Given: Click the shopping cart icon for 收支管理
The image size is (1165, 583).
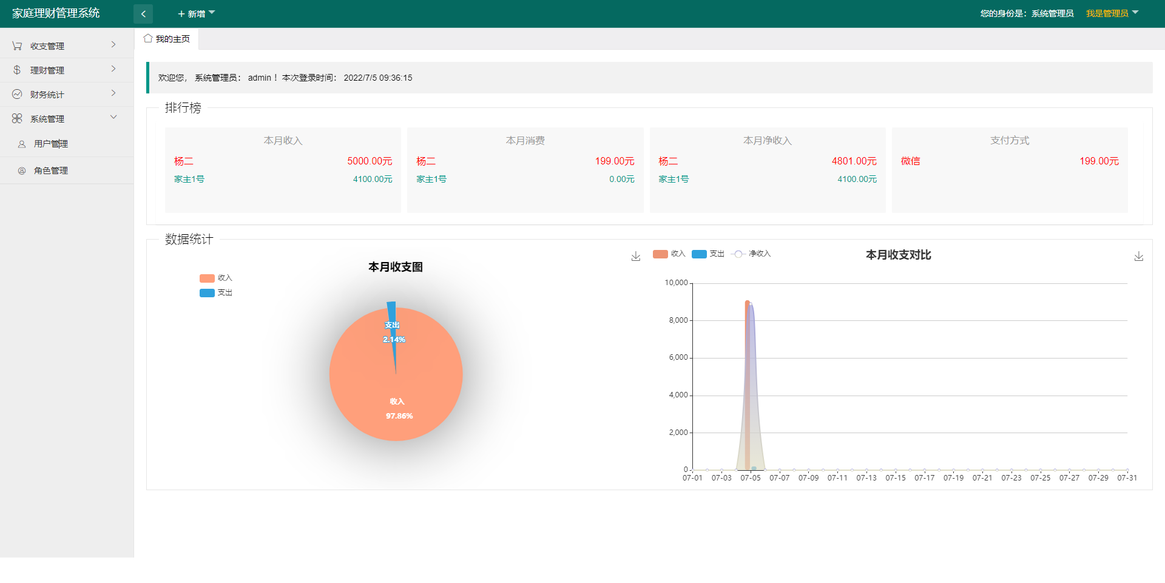Looking at the screenshot, I should click(x=17, y=46).
